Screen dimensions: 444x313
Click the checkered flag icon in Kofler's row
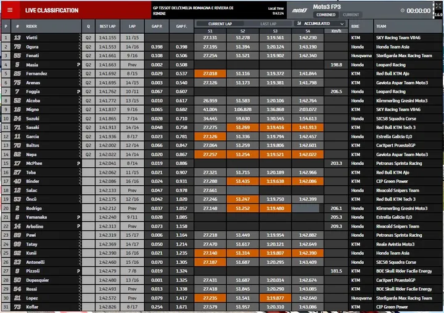point(80,307)
